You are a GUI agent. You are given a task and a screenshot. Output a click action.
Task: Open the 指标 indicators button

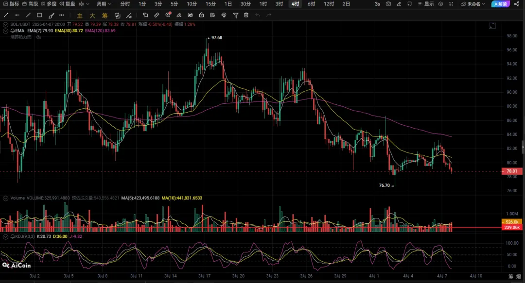(11, 4)
